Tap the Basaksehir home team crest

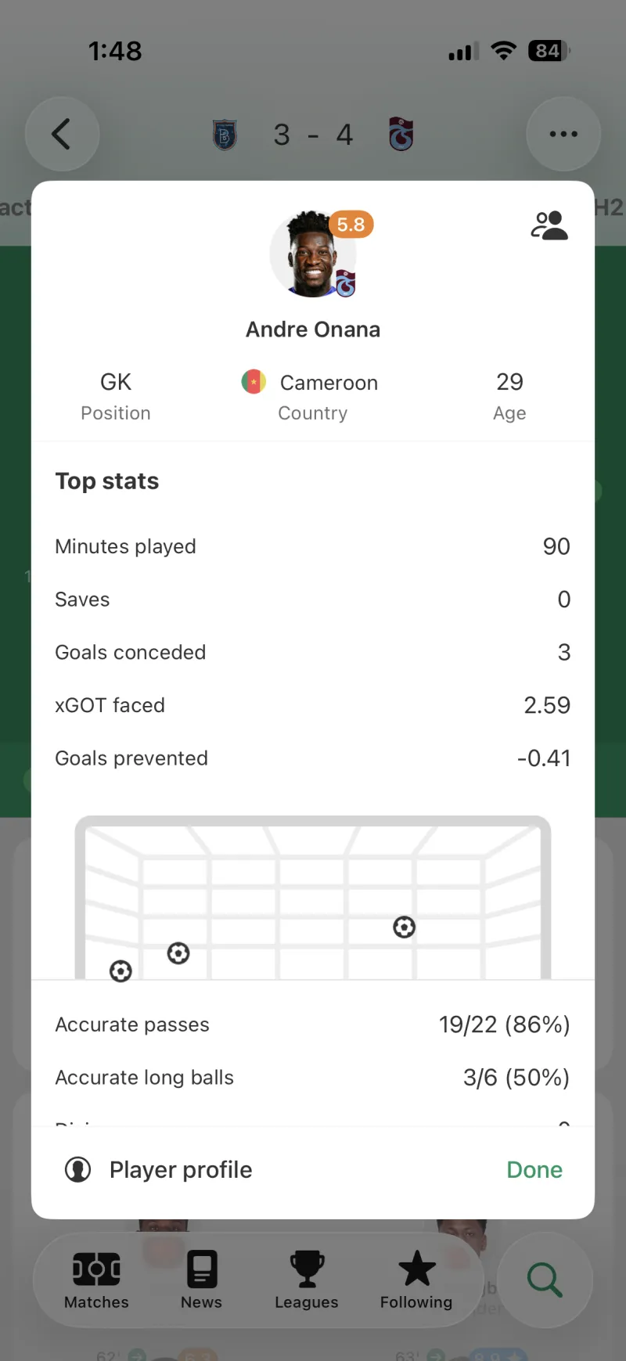coord(225,135)
